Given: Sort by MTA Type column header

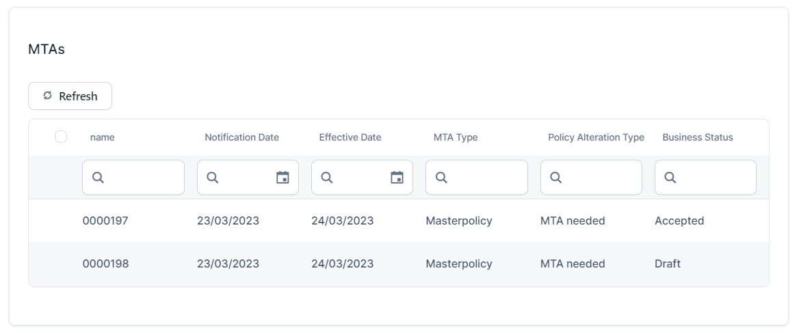Looking at the screenshot, I should [x=456, y=137].
